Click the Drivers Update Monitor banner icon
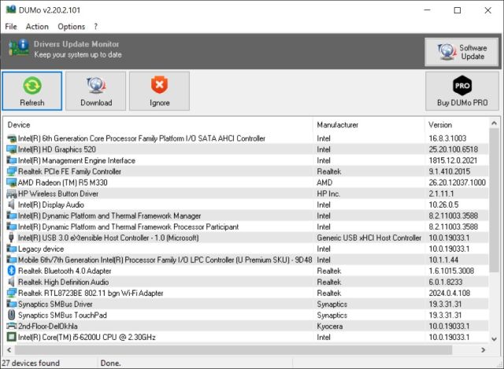 pyautogui.click(x=19, y=47)
